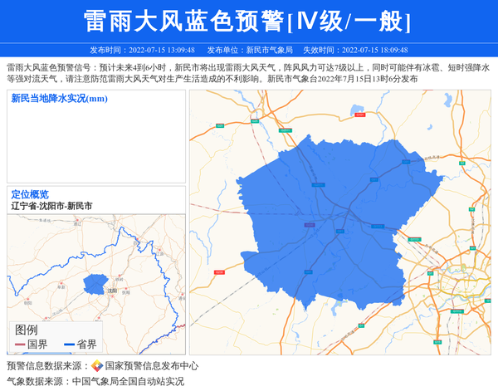Click 中国气象局全国自动站实况 data source text
Image resolution: width=498 pixels, height=391 pixels.
click(x=128, y=382)
